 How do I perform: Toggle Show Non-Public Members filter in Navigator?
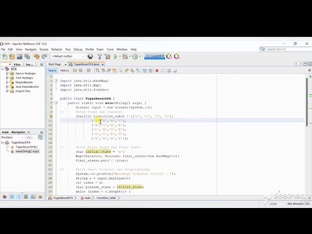[x=26, y=197]
